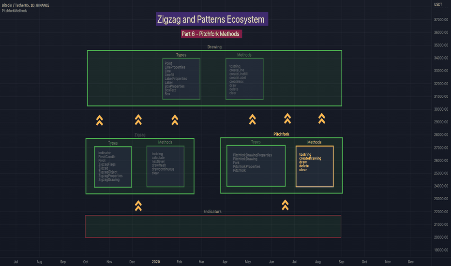
Task: Click the up-arrow beneath the Pitchfork box
Action: pyautogui.click(x=285, y=205)
